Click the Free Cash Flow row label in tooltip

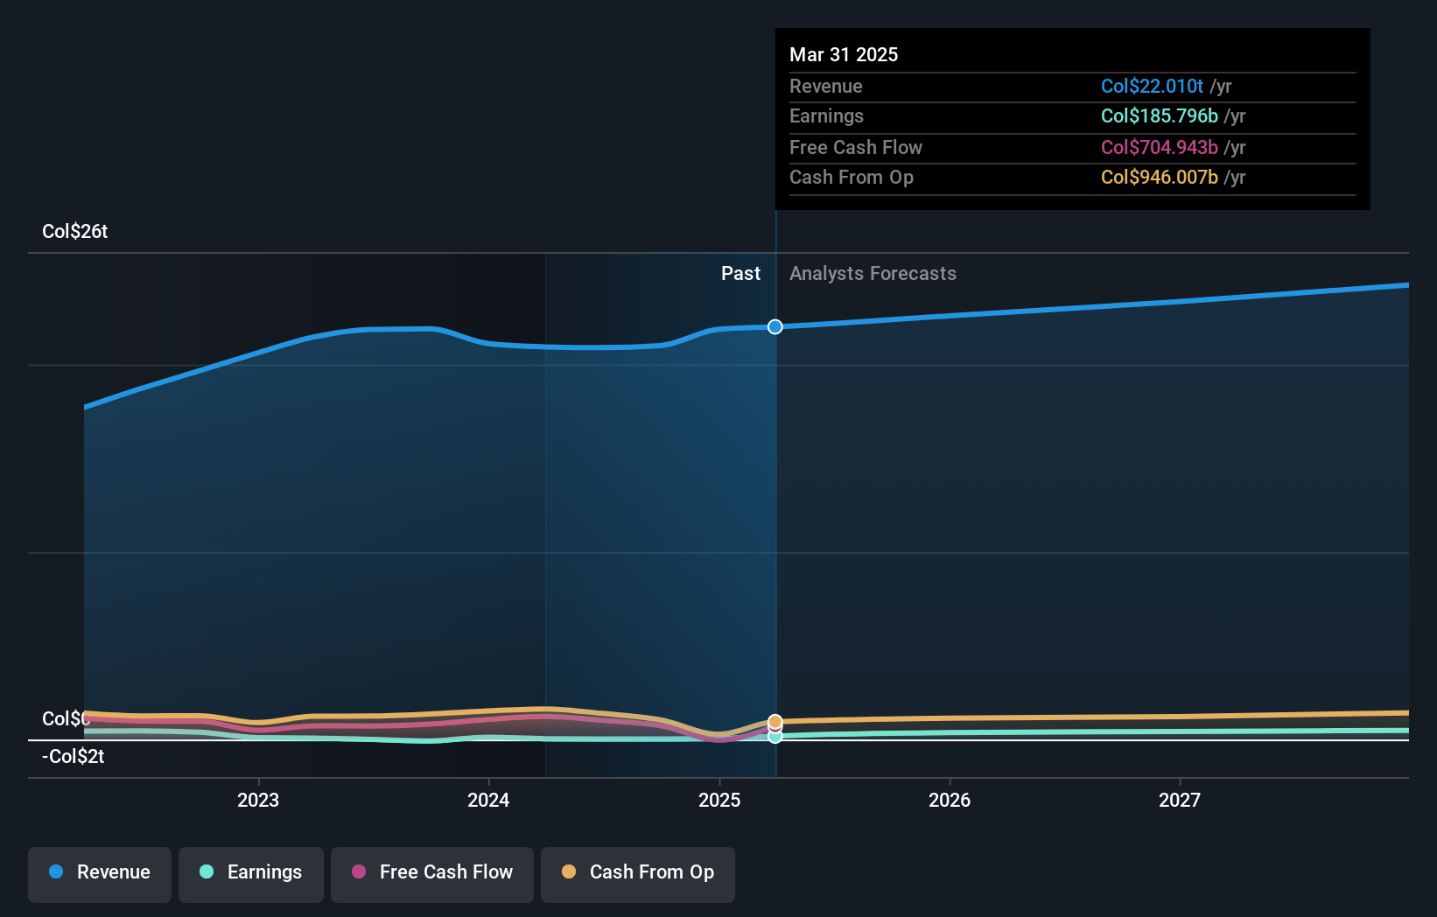856,147
